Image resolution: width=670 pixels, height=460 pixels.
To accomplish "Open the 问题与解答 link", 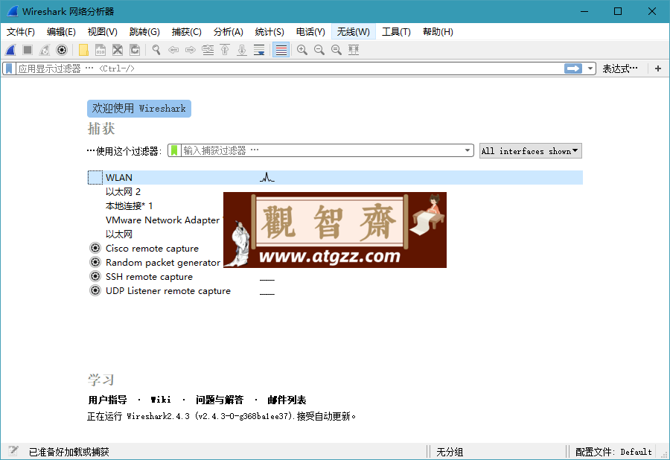I will coord(220,400).
